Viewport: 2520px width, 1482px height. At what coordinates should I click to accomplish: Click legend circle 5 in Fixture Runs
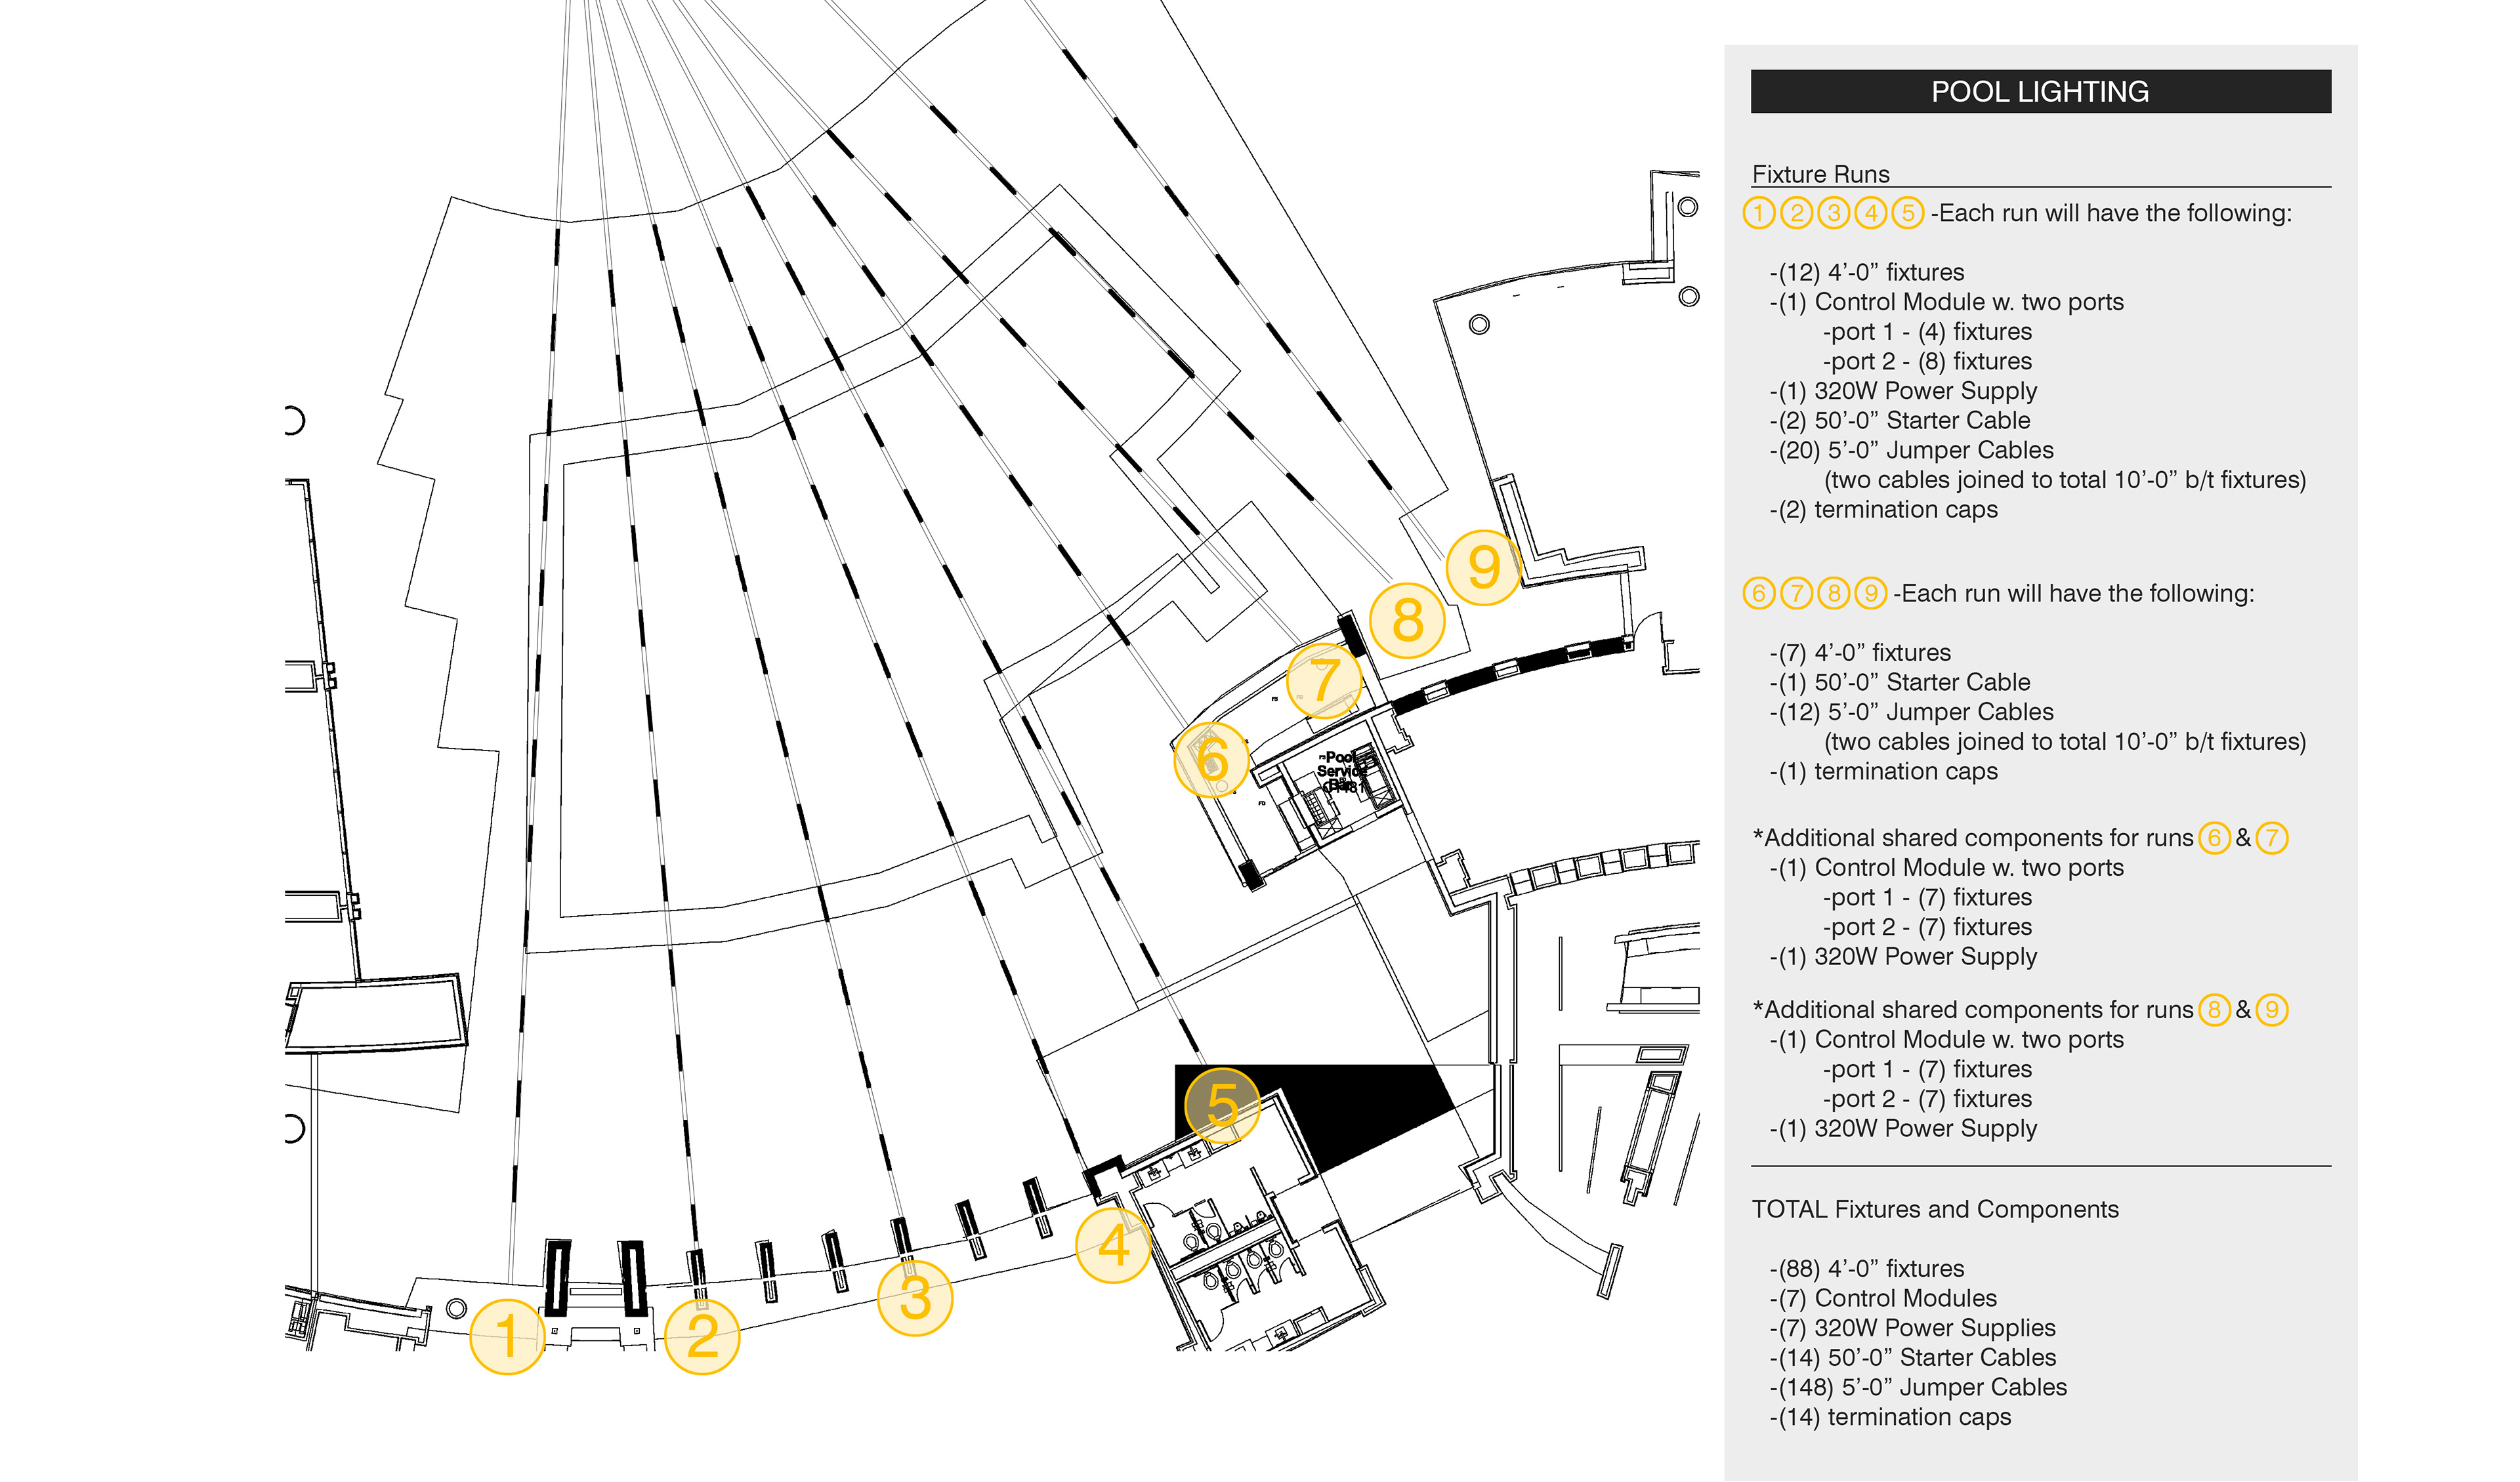1907,213
